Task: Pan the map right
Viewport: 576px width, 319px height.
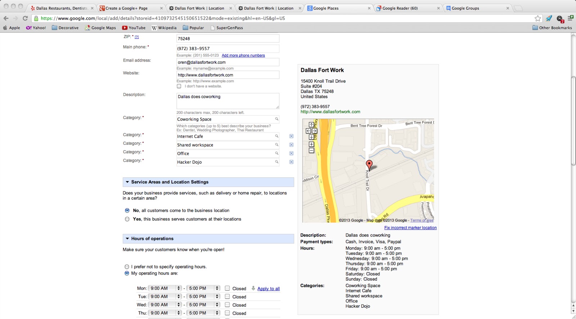Action: (315, 131)
